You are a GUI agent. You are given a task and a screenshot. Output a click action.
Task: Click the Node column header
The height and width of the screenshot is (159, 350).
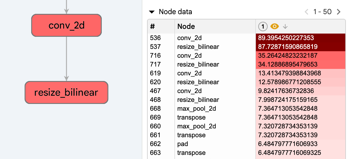(x=186, y=26)
